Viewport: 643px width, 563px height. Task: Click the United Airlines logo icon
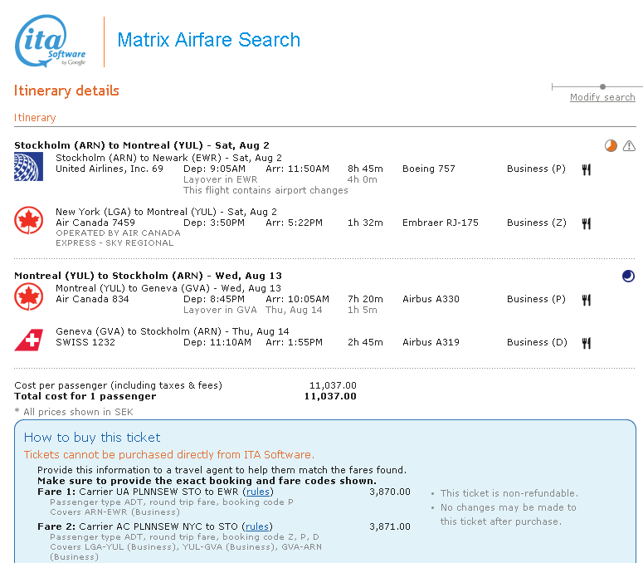(x=28, y=166)
